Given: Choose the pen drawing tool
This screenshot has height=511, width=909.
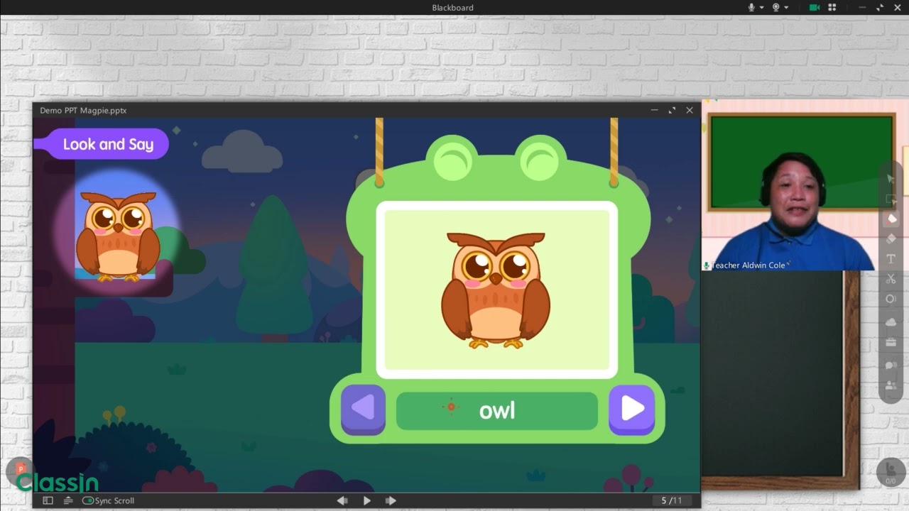Looking at the screenshot, I should [x=891, y=219].
